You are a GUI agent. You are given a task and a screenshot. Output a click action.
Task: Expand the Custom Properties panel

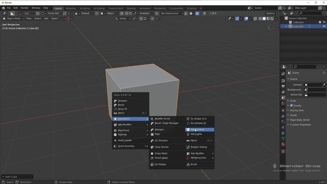tap(300, 125)
